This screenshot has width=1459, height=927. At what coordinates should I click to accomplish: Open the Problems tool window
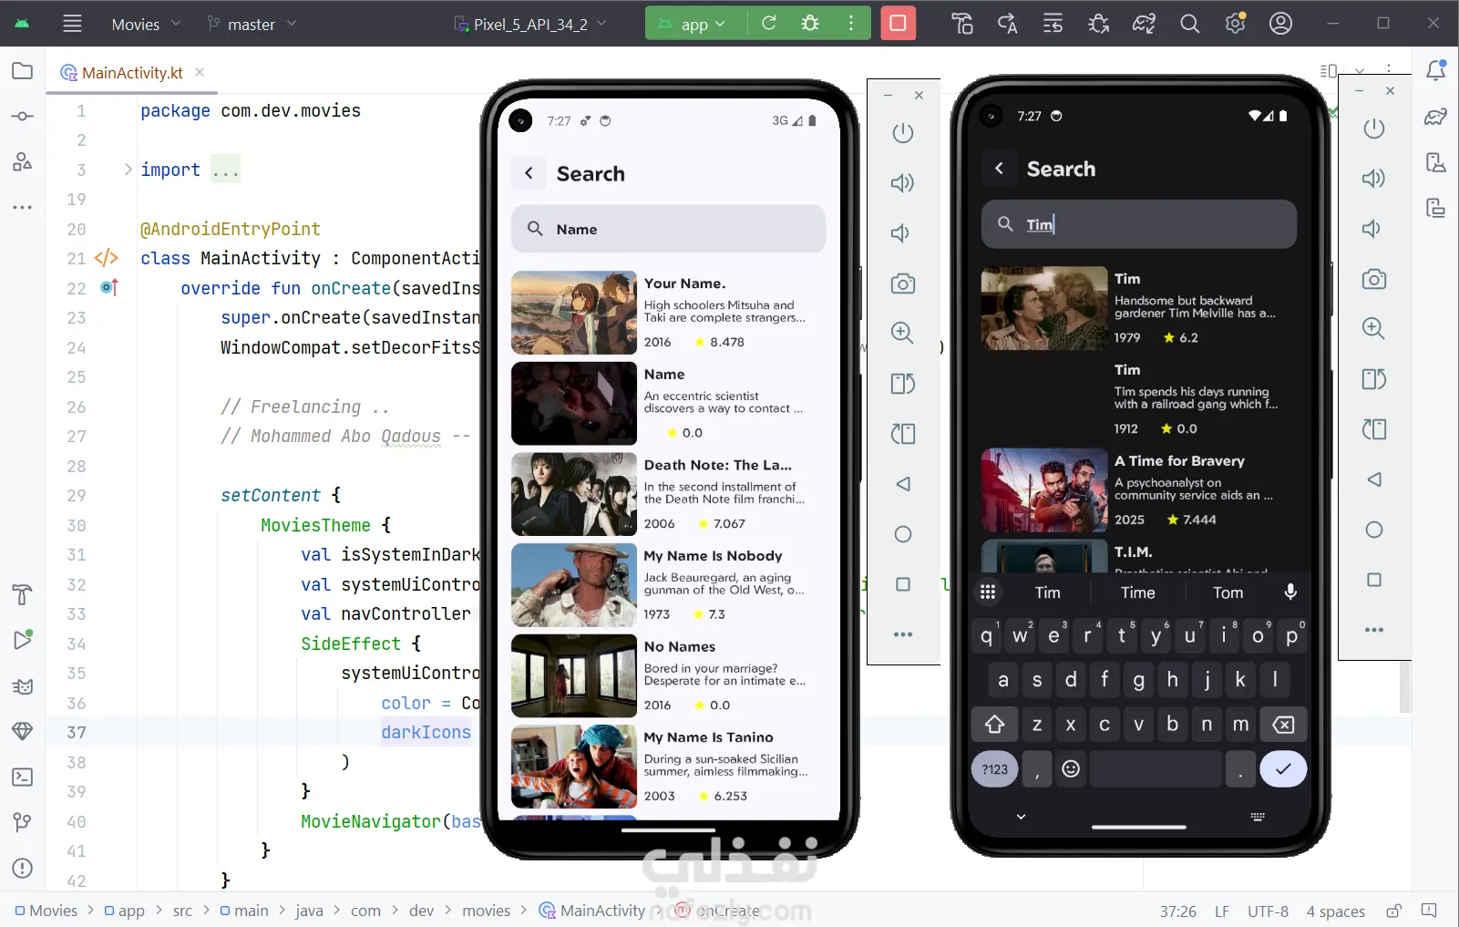tap(22, 868)
